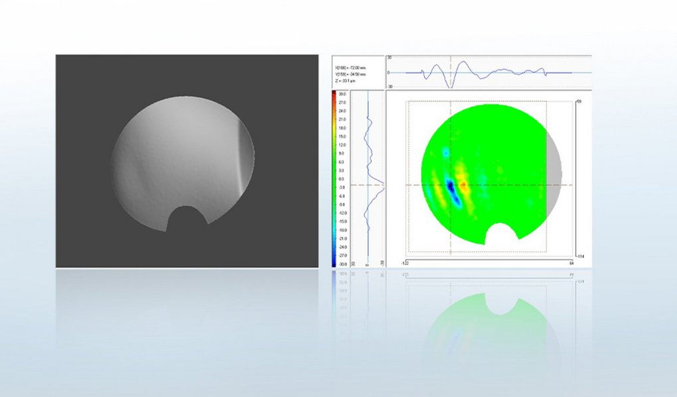Image resolution: width=677 pixels, height=397 pixels.
Task: Select the X[108] = -72.00 mm readout
Action: [350, 68]
